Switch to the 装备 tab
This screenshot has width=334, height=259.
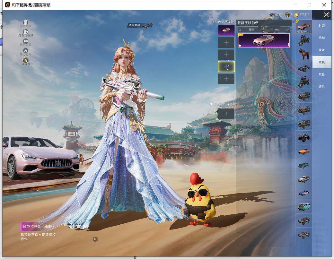[322, 50]
